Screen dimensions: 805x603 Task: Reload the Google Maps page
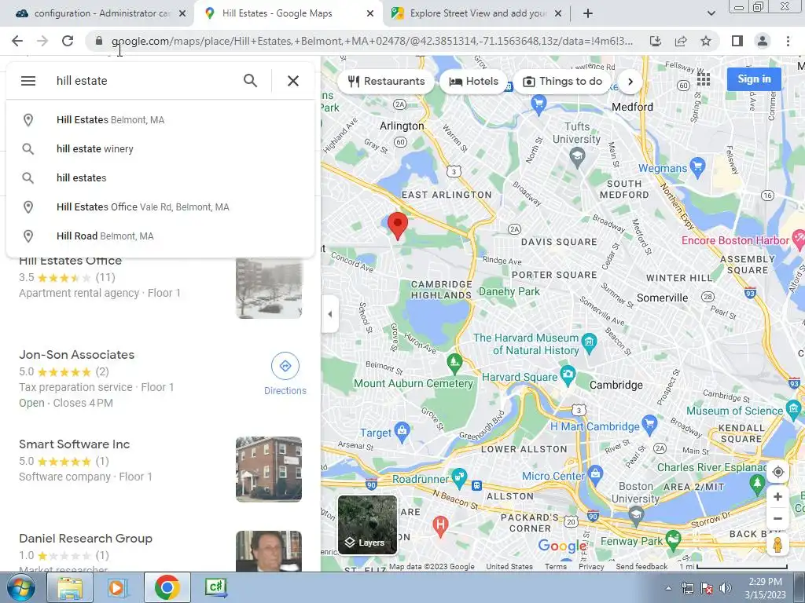pos(68,41)
